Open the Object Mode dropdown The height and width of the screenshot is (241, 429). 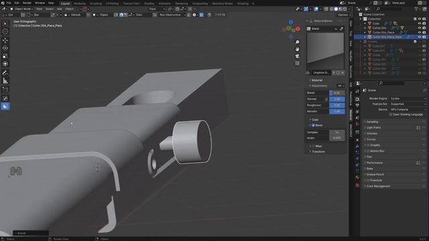tap(21, 9)
